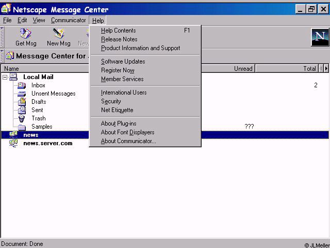
Task: Collapse the Local Mail tree node
Action: pyautogui.click(x=5, y=78)
